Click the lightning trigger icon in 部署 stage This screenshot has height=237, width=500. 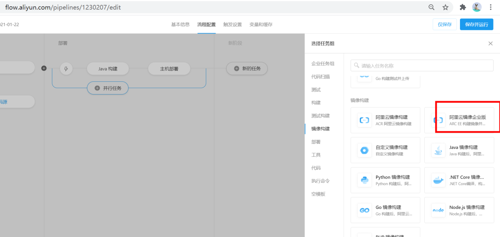66,69
